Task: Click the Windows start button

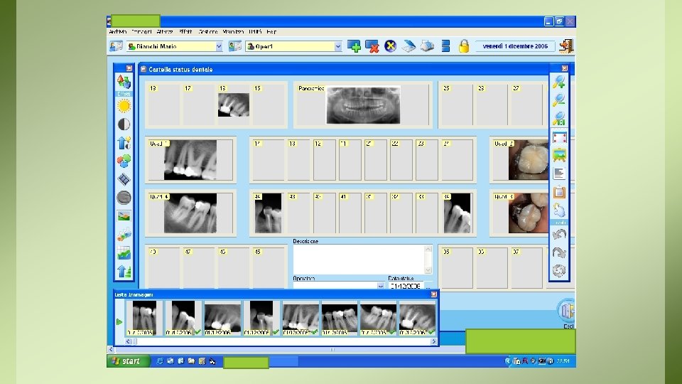Action: tap(129, 361)
